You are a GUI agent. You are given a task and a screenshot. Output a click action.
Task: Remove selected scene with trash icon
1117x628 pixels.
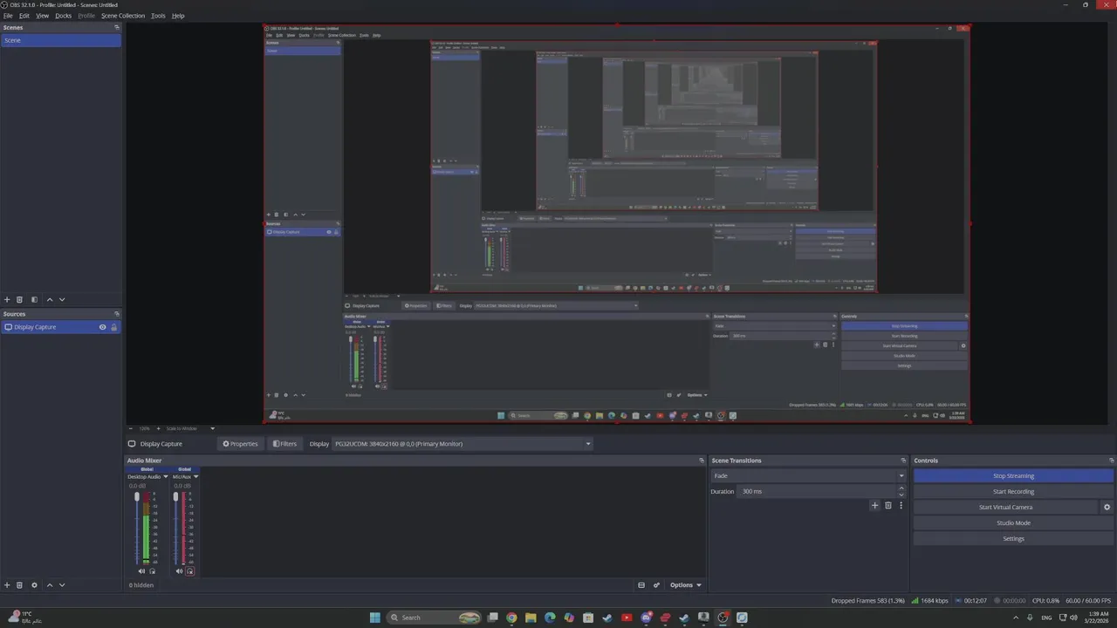[19, 300]
